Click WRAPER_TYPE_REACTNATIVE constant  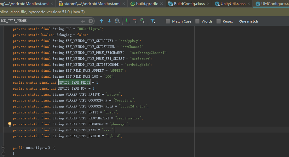click(x=87, y=118)
